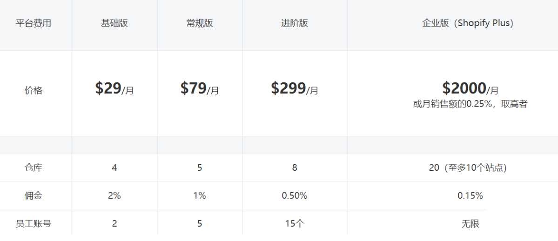Click the 或月销售额的0.25% note text
The width and height of the screenshot is (558, 241).
click(x=470, y=104)
